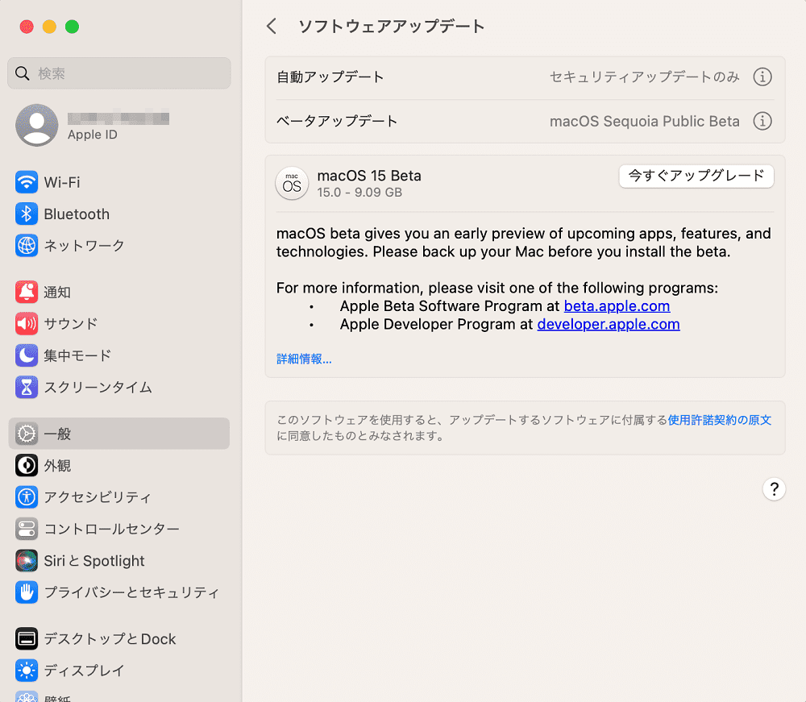Click the Apple ID label
The image size is (806, 702).
[93, 135]
